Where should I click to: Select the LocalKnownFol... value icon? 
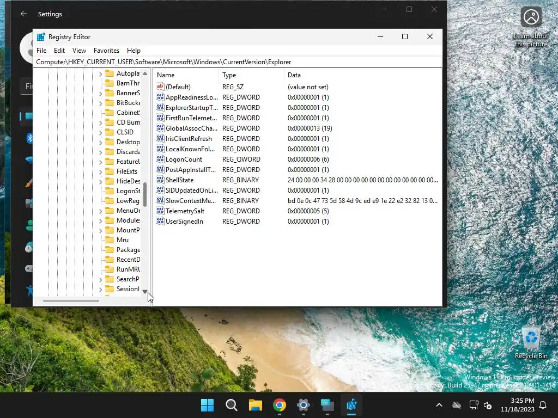pyautogui.click(x=160, y=149)
